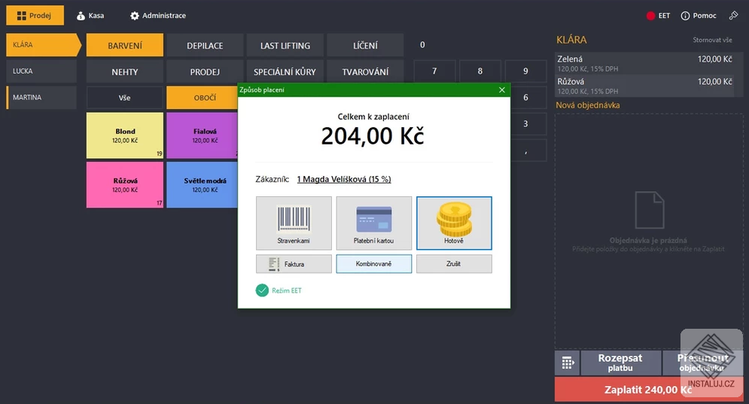Open customer link Magda Velíšková
Viewport: 749px width, 404px height.
click(x=344, y=179)
